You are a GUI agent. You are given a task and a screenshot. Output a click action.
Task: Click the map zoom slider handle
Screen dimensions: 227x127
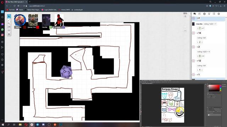click(185, 27)
